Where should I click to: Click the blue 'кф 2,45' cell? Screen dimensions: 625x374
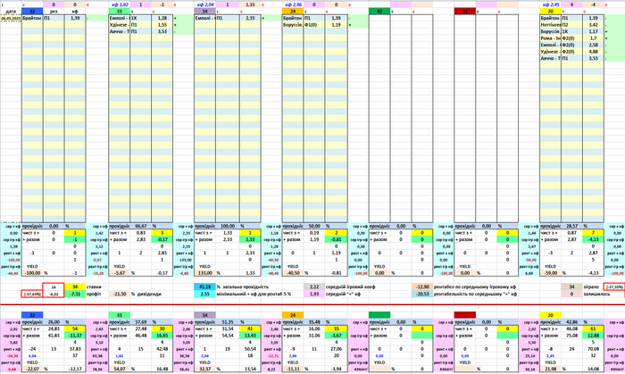pos(551,4)
